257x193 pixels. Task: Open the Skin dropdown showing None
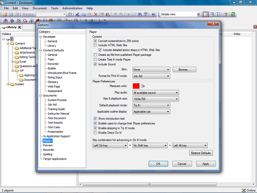pyautogui.click(x=151, y=70)
